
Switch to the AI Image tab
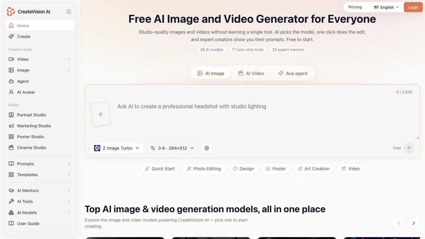click(x=211, y=73)
